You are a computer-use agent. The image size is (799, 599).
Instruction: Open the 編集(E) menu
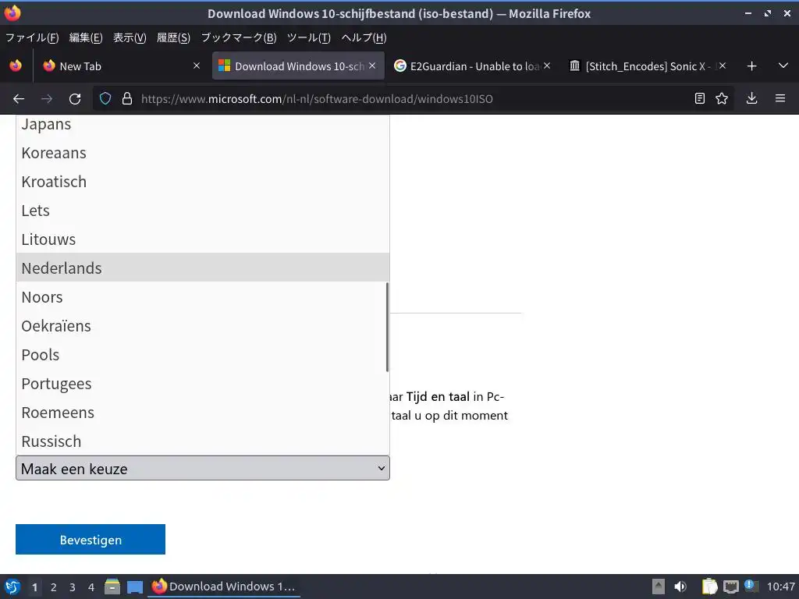tap(86, 37)
